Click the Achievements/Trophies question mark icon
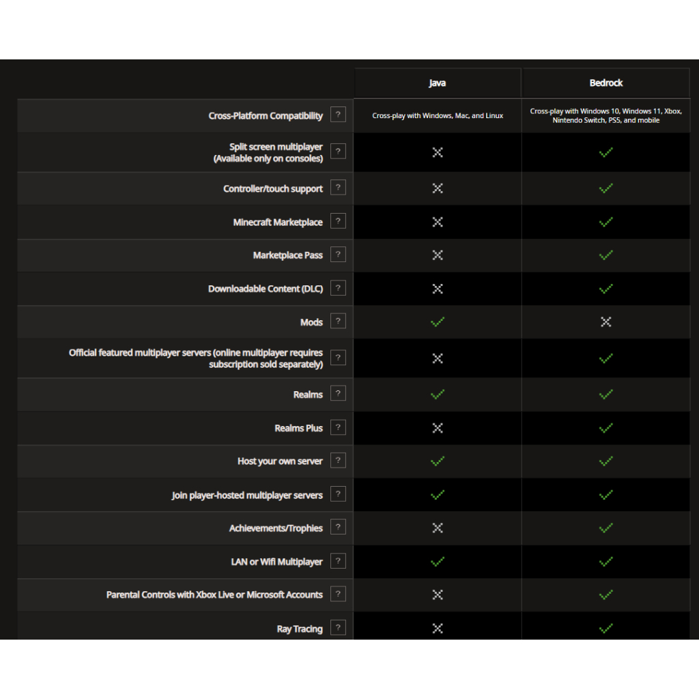This screenshot has width=699, height=699. coord(338,527)
